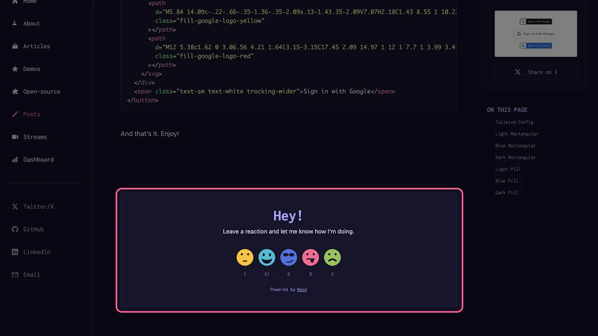This screenshot has height=336, width=598.
Task: Select the green sad face reaction
Action: (332, 257)
